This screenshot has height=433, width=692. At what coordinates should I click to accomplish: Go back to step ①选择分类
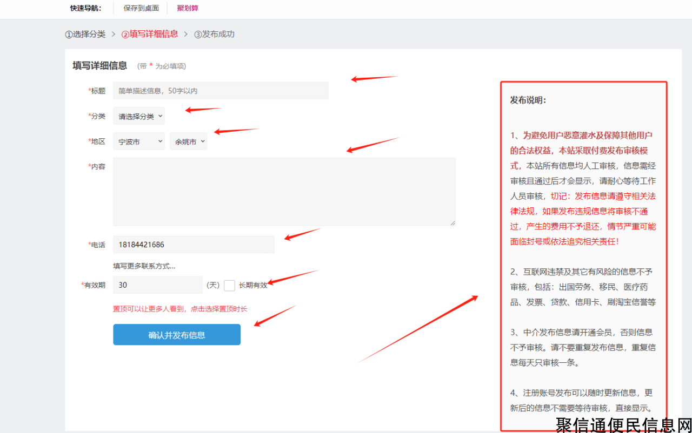[x=85, y=34]
